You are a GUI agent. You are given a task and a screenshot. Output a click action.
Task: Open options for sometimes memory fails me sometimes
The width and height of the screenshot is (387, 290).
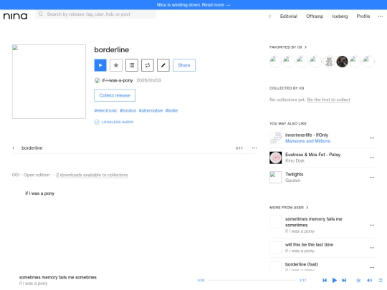372,225
